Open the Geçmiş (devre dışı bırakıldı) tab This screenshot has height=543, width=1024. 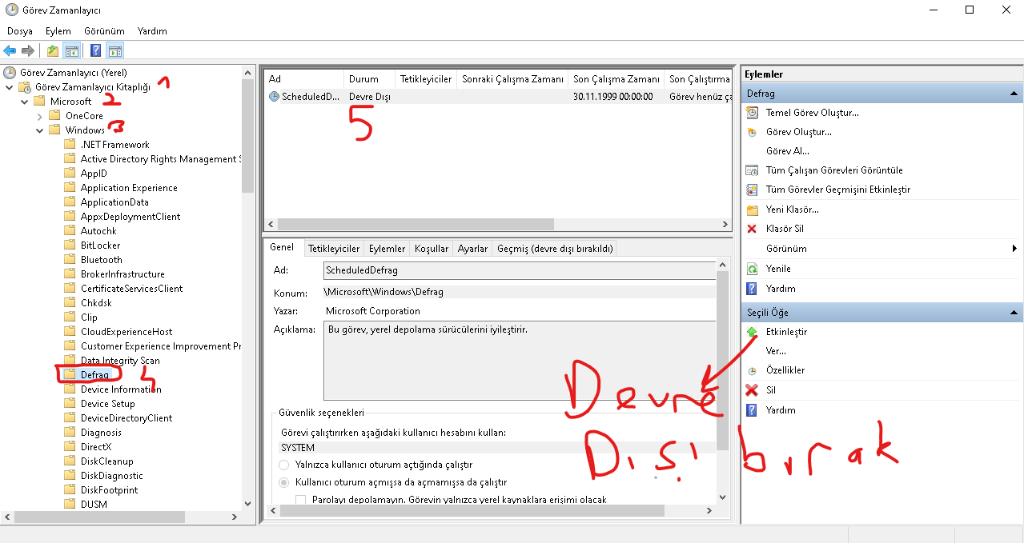point(555,249)
